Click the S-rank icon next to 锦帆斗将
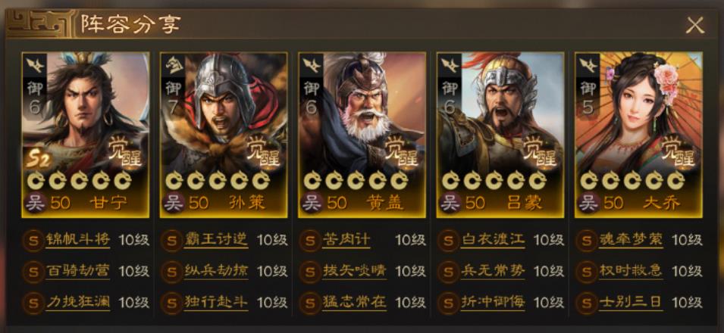The height and width of the screenshot is (333, 724). (33, 241)
